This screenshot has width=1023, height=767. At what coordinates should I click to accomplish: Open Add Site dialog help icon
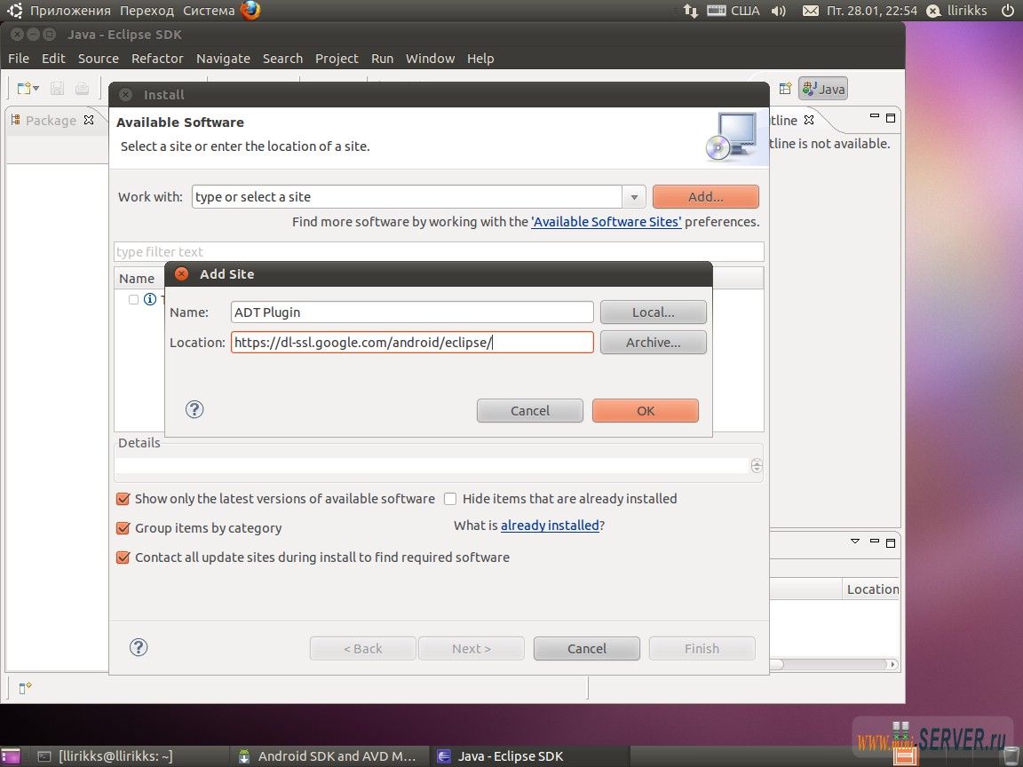[x=194, y=409]
